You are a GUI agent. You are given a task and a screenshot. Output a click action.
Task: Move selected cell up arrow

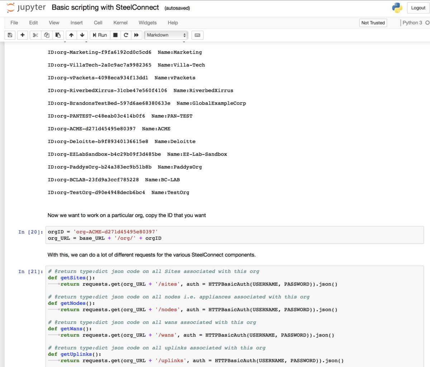(x=71, y=35)
